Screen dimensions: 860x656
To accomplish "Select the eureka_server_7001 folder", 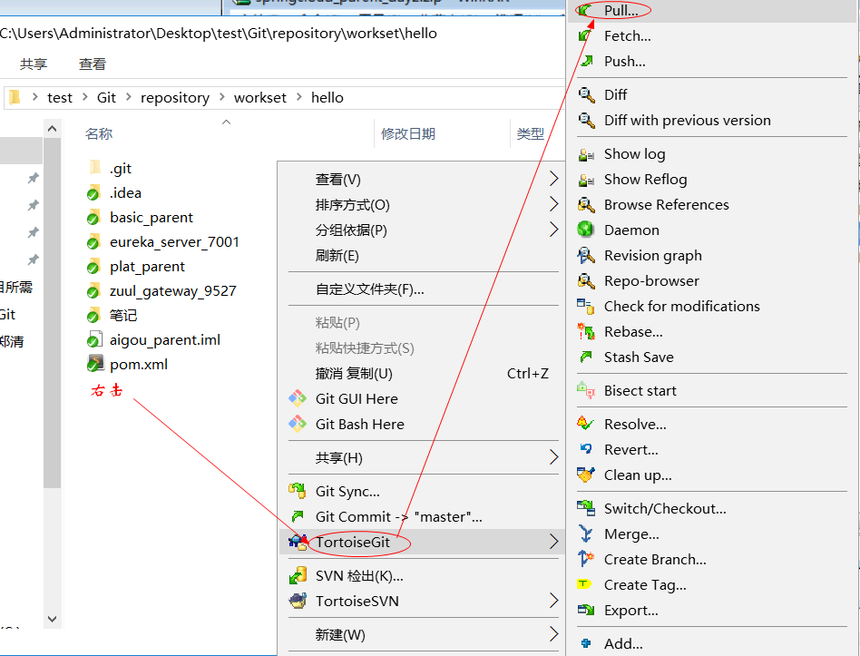I will click(163, 242).
